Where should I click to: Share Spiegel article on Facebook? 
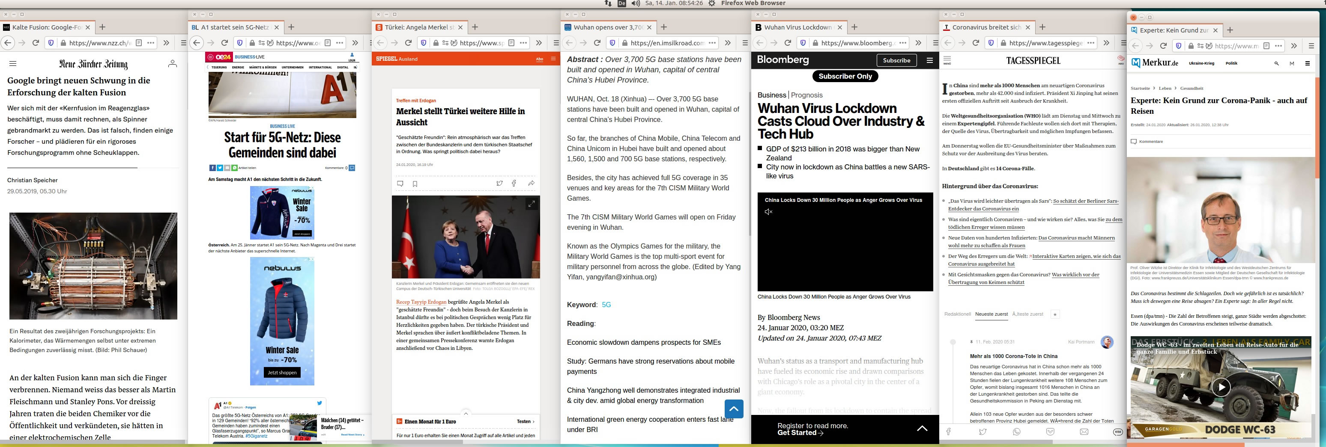(514, 183)
